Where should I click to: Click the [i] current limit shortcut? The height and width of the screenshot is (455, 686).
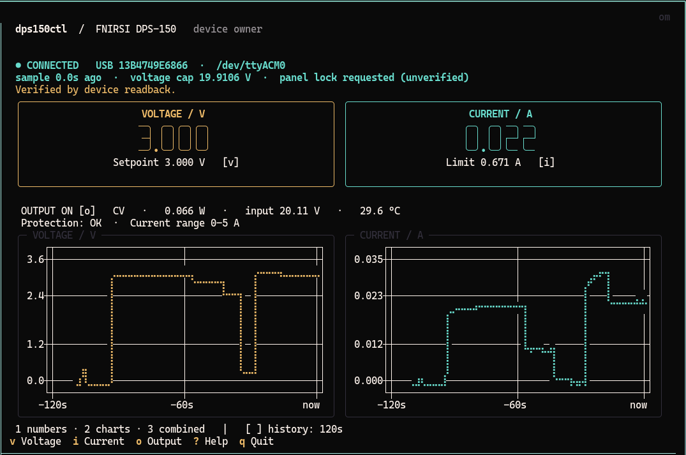(x=546, y=162)
